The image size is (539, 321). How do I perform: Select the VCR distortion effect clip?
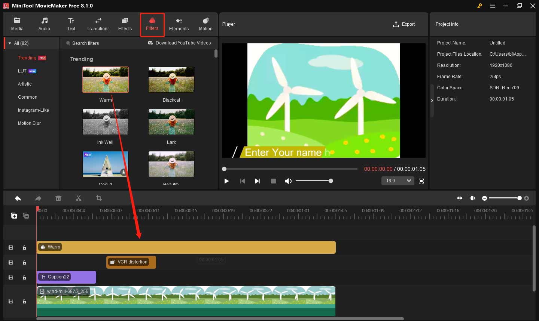[131, 262]
